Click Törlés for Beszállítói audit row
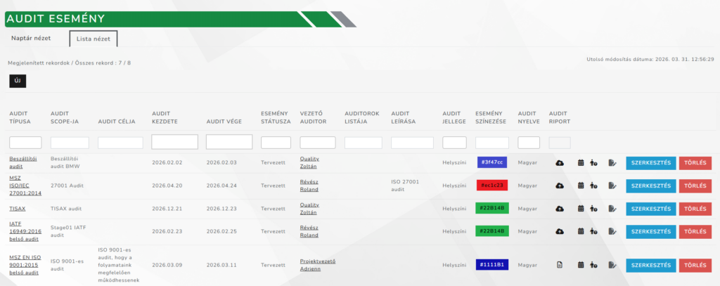 pyautogui.click(x=695, y=163)
